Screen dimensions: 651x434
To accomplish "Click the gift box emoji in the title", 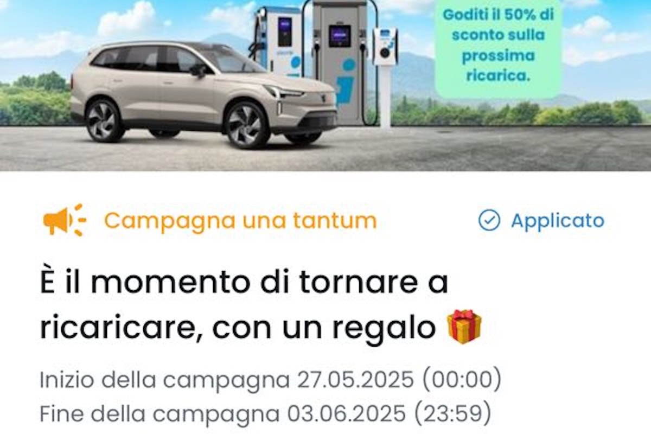I will tap(464, 327).
